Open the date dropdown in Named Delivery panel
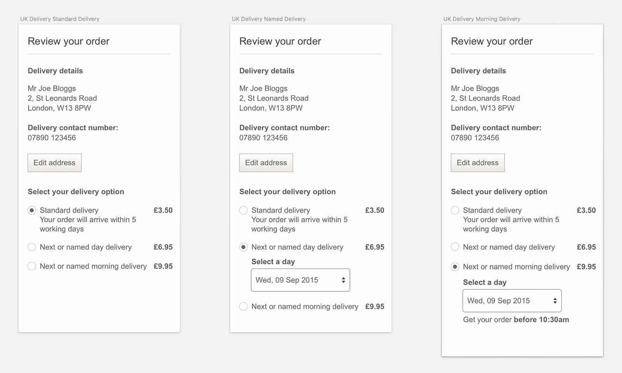 tap(300, 280)
